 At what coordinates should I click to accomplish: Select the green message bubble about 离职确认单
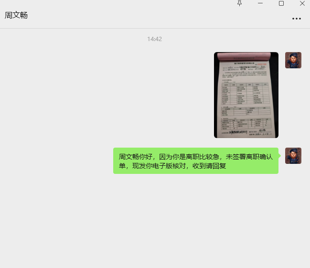196,161
